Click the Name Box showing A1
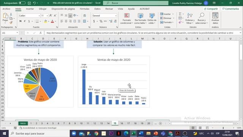This screenshot has height=137, width=243. [x=10, y=33]
